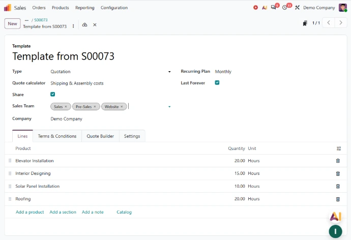351x240 pixels.
Task: Grab drag handle of Roofing row
Action: 10,199
